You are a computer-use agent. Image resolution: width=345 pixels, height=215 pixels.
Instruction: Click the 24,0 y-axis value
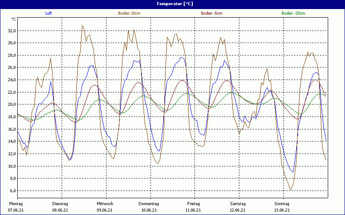click(12, 80)
